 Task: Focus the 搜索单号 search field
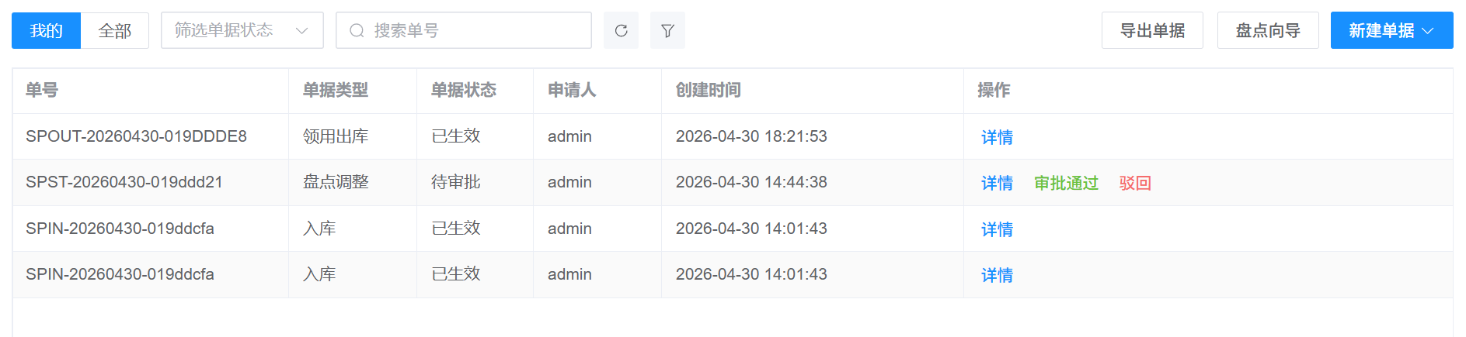pyautogui.click(x=464, y=30)
